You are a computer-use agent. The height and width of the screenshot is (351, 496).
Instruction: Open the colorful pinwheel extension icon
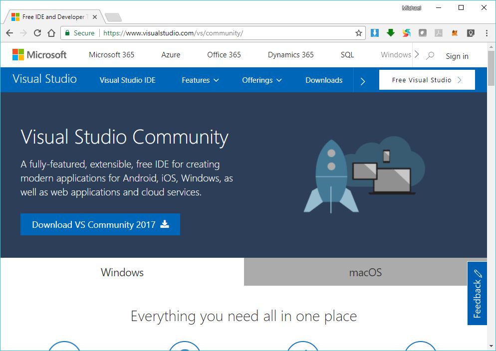(407, 33)
